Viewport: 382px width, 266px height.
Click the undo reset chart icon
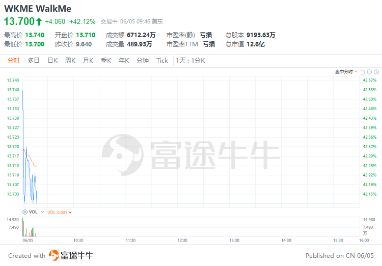tap(363, 72)
